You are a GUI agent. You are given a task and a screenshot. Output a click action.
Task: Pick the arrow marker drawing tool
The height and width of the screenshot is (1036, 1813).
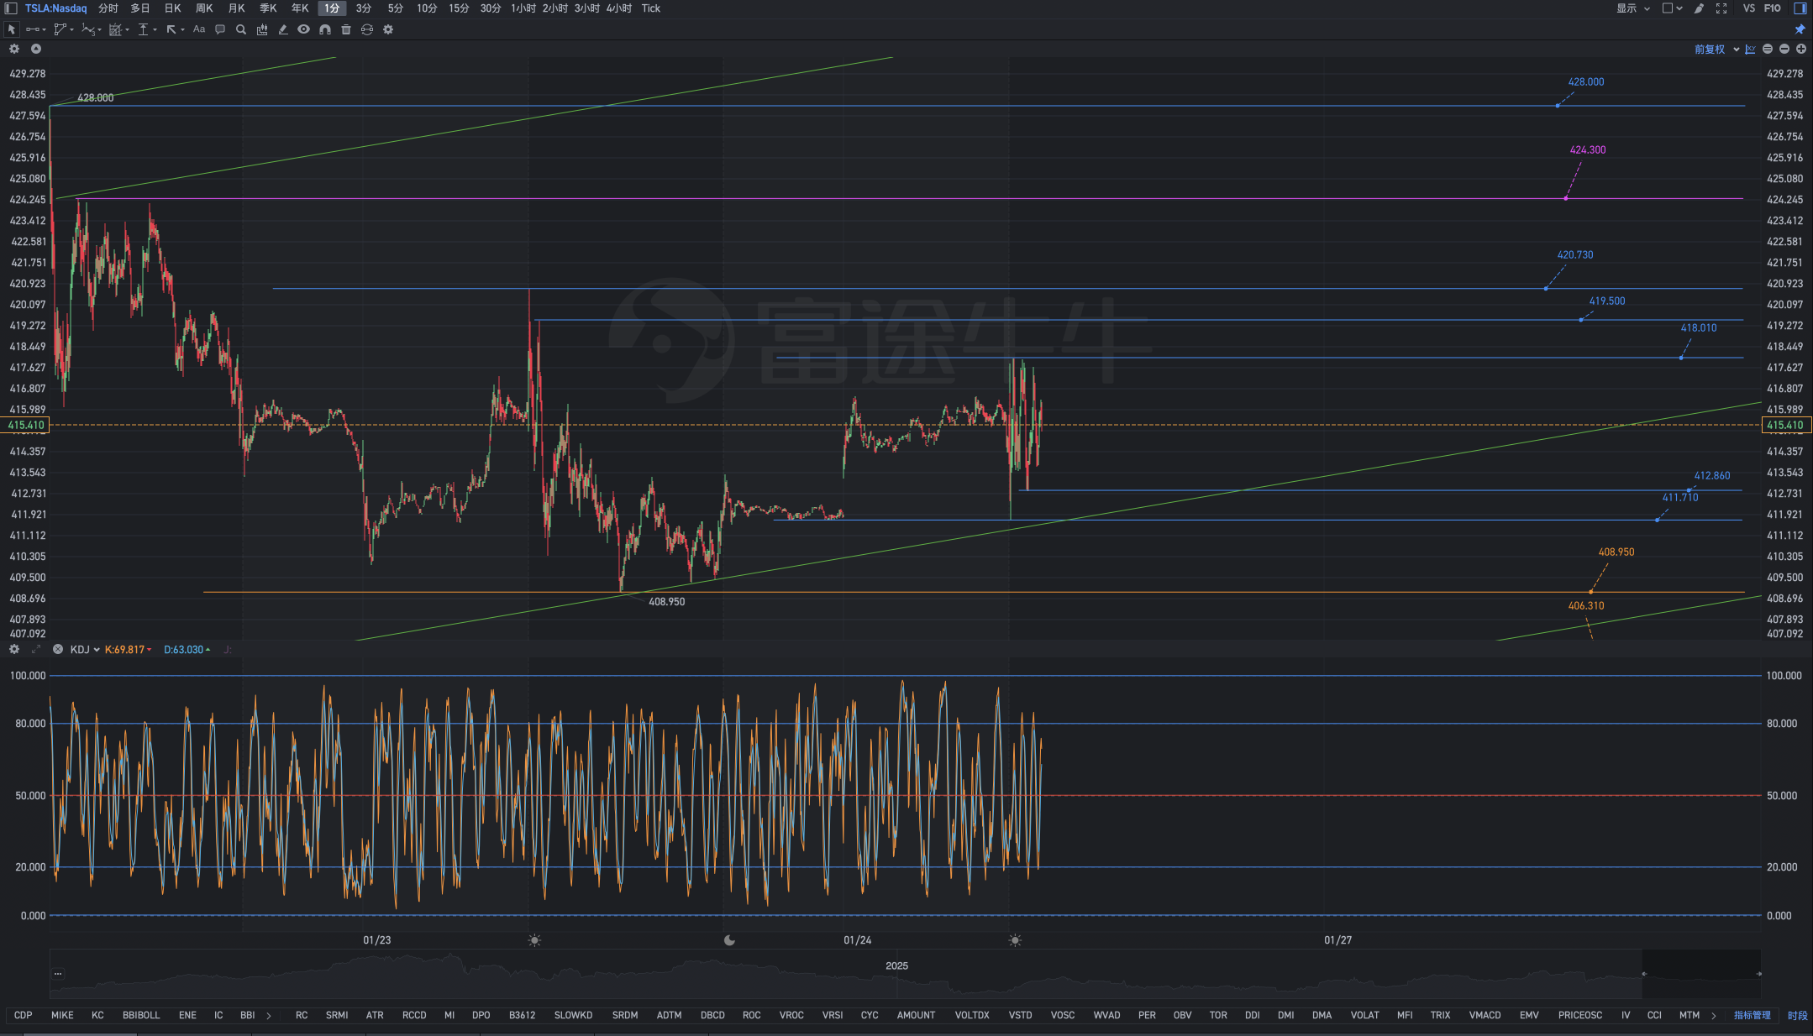(171, 29)
